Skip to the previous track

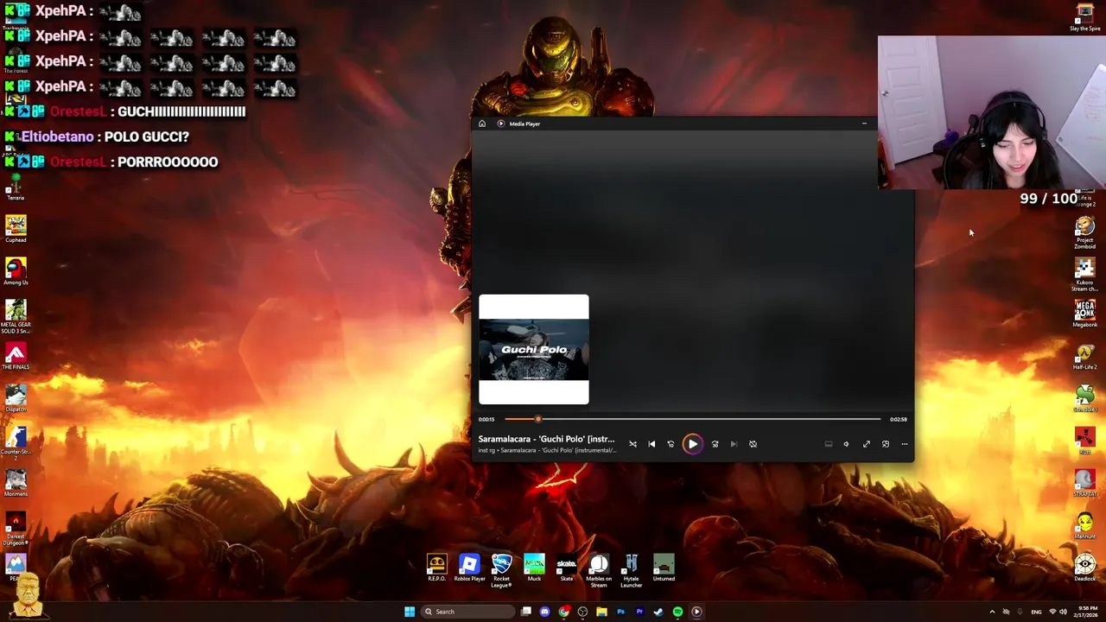click(x=652, y=444)
